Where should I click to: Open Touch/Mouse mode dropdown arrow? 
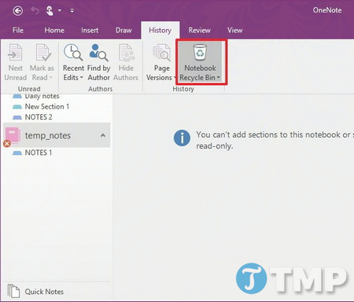pyautogui.click(x=60, y=10)
